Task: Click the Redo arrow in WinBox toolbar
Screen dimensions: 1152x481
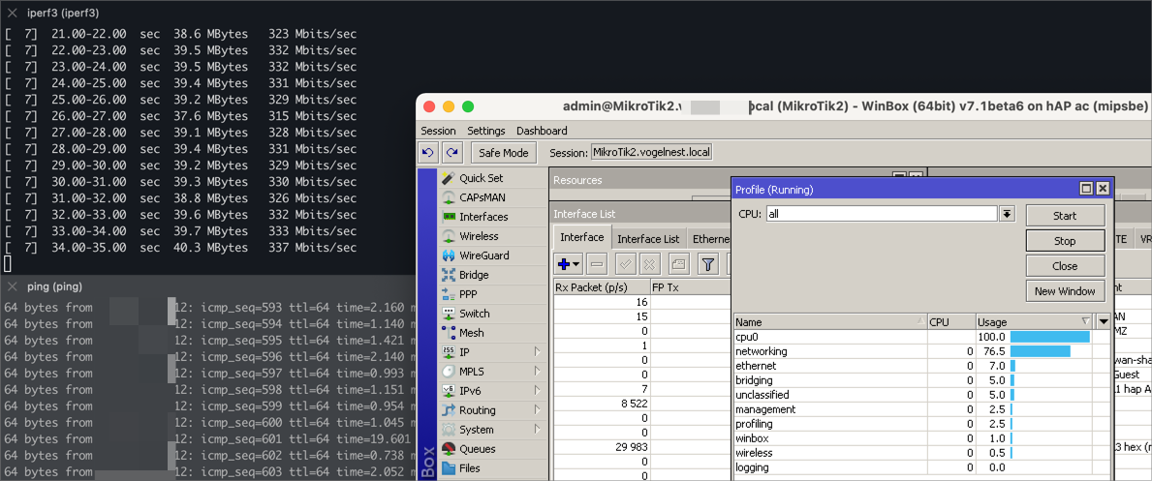Action: point(451,153)
